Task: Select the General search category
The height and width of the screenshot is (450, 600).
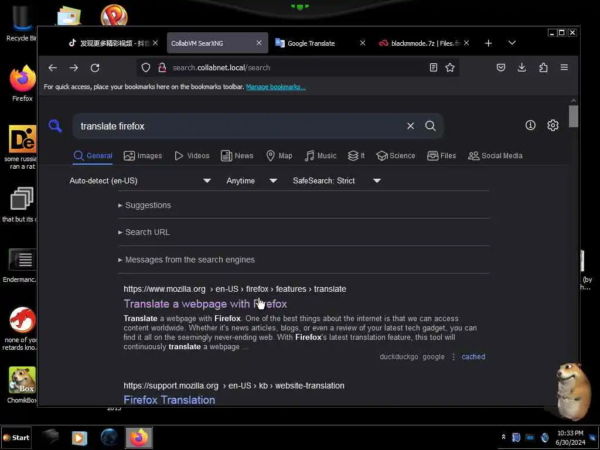Action: coord(93,156)
